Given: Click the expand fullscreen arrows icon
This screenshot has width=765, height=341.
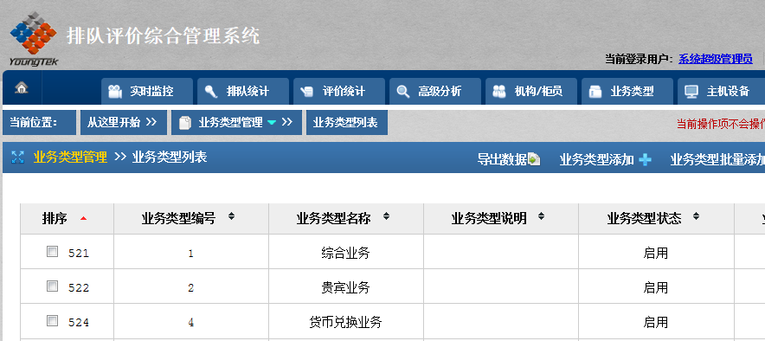Looking at the screenshot, I should (17, 157).
